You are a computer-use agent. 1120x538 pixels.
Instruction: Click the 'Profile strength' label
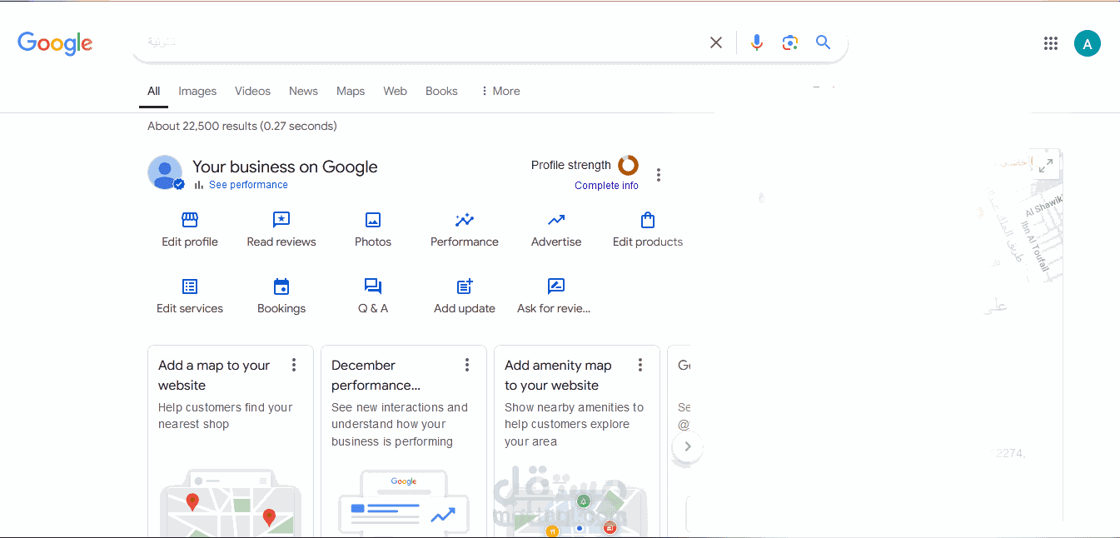pos(571,165)
